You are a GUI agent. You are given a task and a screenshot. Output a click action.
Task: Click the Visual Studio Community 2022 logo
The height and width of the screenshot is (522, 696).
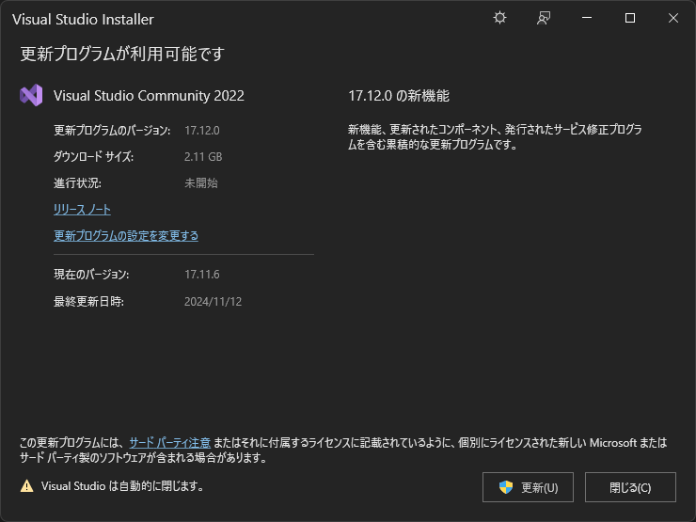point(31,95)
